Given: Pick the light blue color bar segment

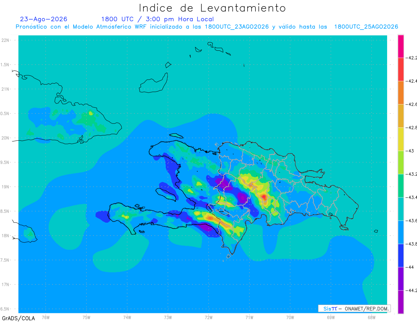Looking at the screenshot, I should click(x=401, y=232).
